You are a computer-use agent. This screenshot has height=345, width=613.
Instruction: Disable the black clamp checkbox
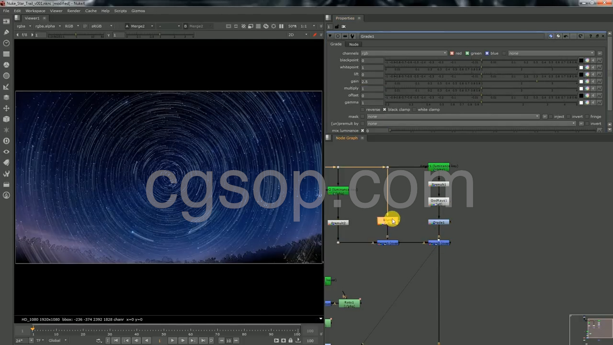(384, 110)
